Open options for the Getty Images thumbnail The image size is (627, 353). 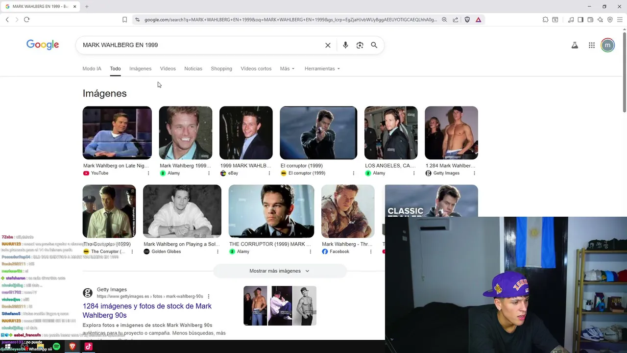point(474,173)
